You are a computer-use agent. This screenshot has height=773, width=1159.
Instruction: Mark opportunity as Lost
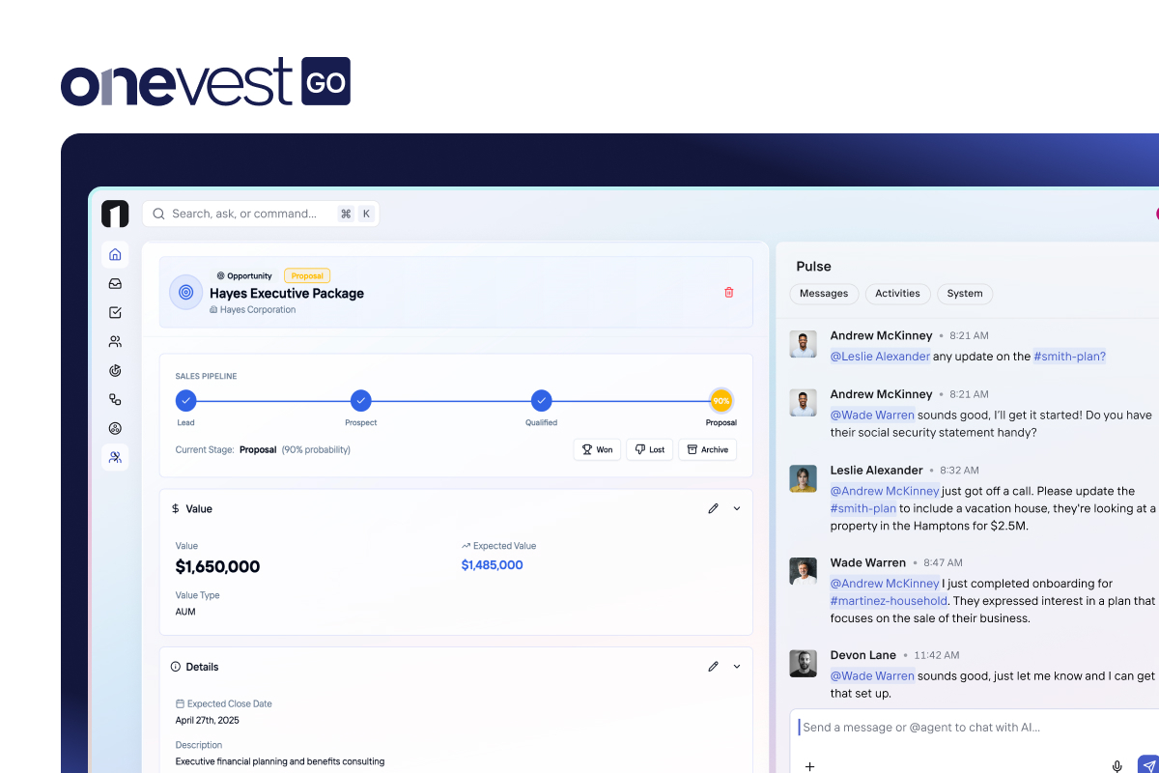[650, 449]
